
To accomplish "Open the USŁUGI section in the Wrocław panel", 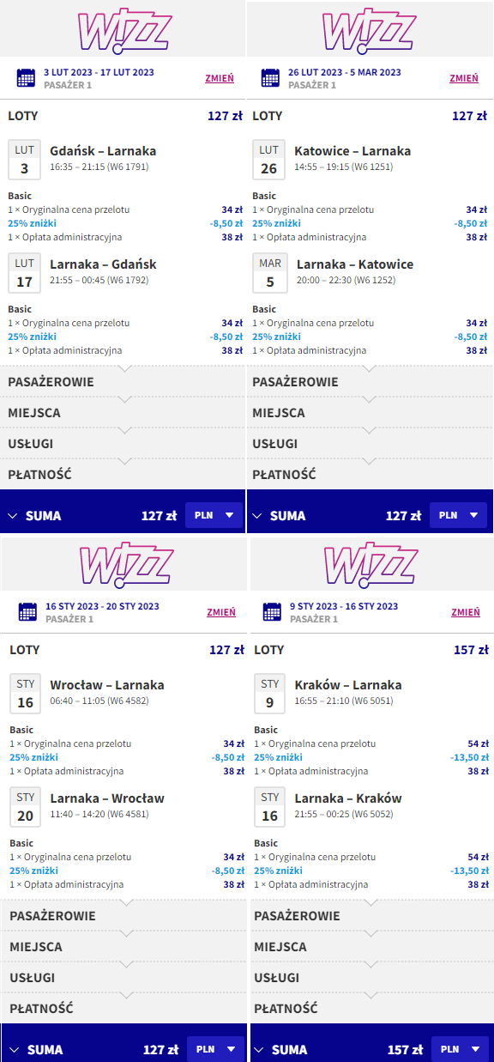I will coord(123,978).
